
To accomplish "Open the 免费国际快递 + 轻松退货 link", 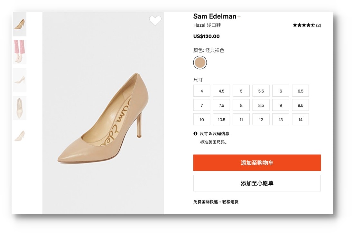I will 216,202.
